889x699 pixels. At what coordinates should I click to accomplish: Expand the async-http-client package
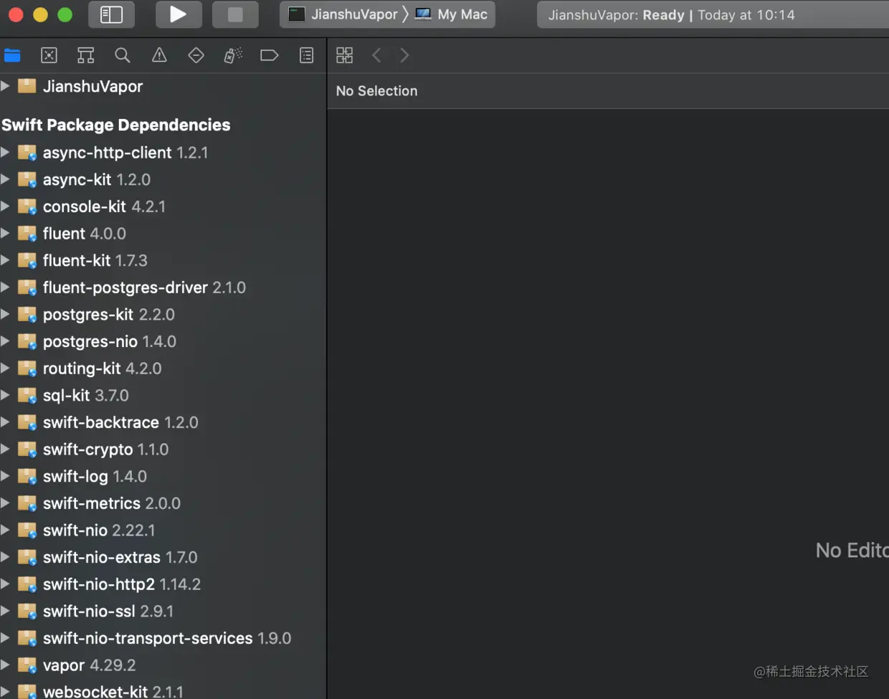[5, 152]
